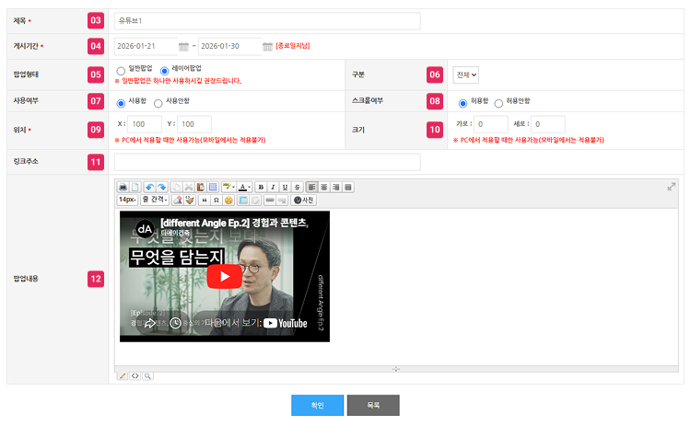Click the edit table properties icon
The height and width of the screenshot is (425, 691).
point(255,201)
